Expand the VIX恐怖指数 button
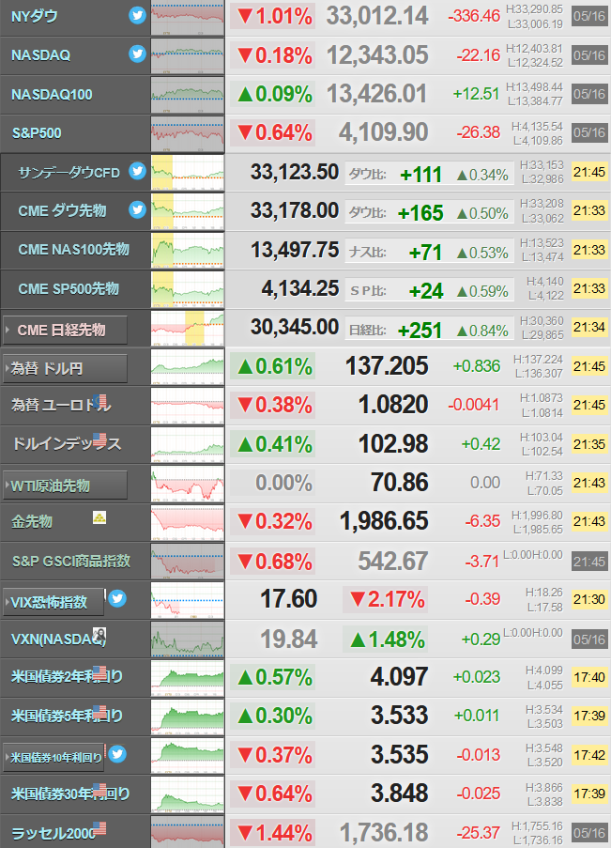The image size is (611, 848). coord(53,602)
